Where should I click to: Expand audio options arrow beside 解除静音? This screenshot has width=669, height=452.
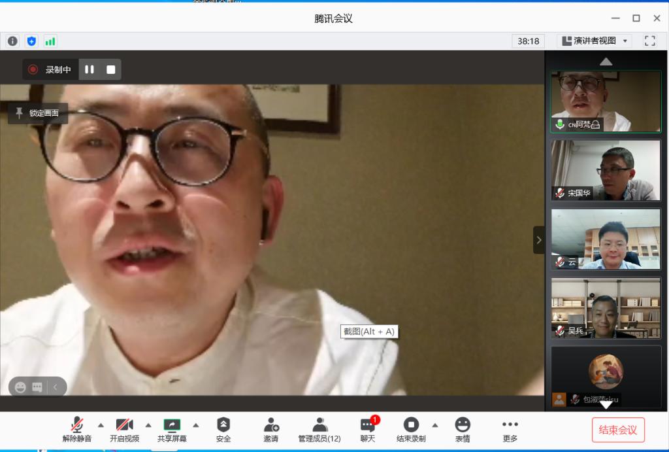pos(101,425)
